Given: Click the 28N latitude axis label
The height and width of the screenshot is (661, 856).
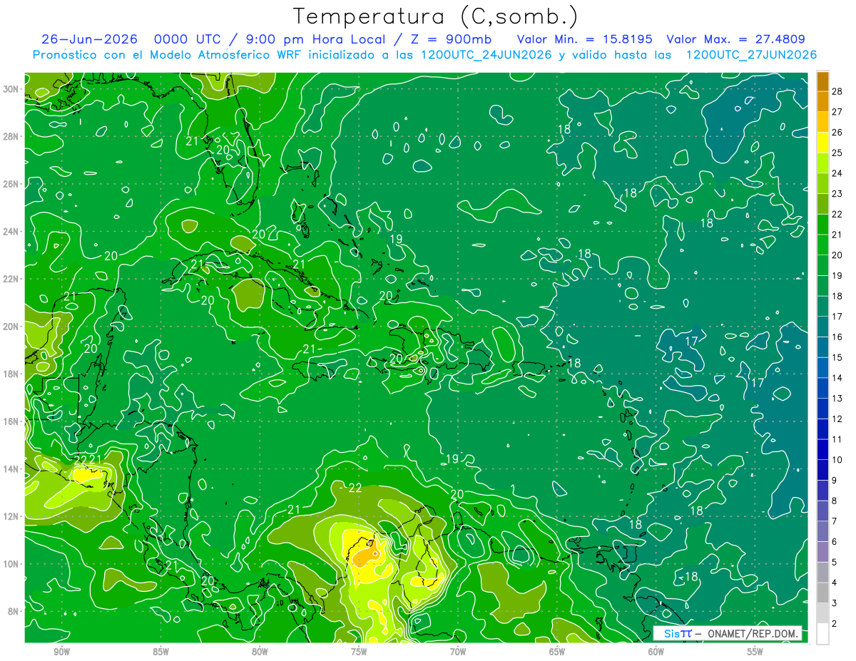Looking at the screenshot, I should coord(11,136).
